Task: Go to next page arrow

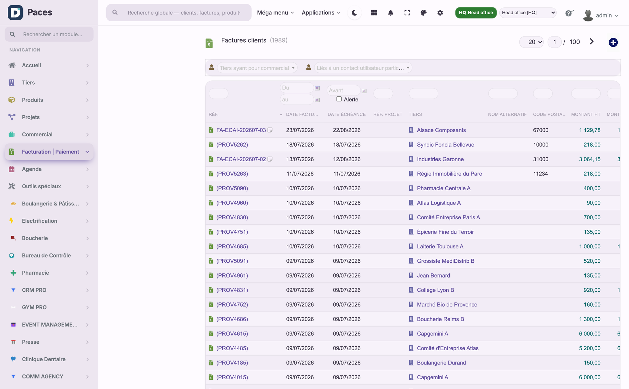Action: (592, 42)
